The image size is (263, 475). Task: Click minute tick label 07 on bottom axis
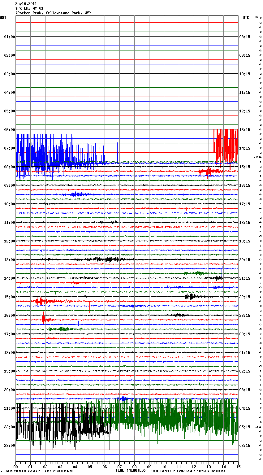pyautogui.click(x=119, y=467)
